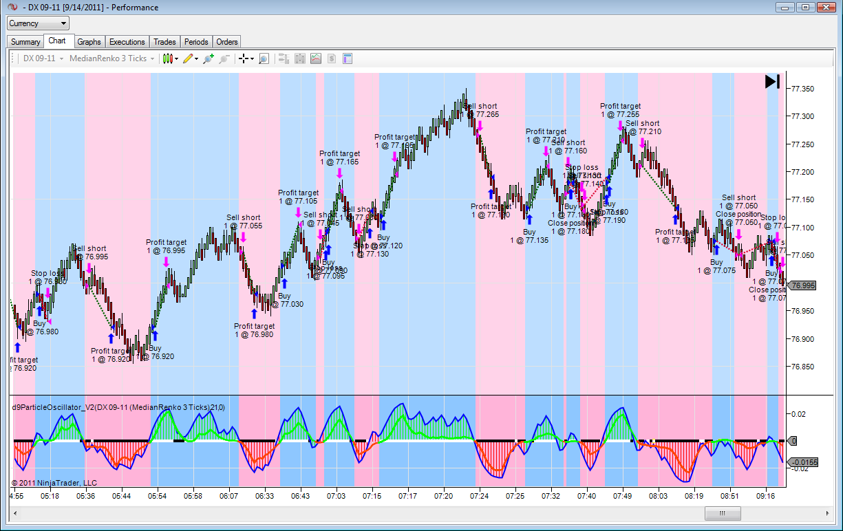The height and width of the screenshot is (531, 843).
Task: Switch to the Orders tab
Action: coord(227,42)
